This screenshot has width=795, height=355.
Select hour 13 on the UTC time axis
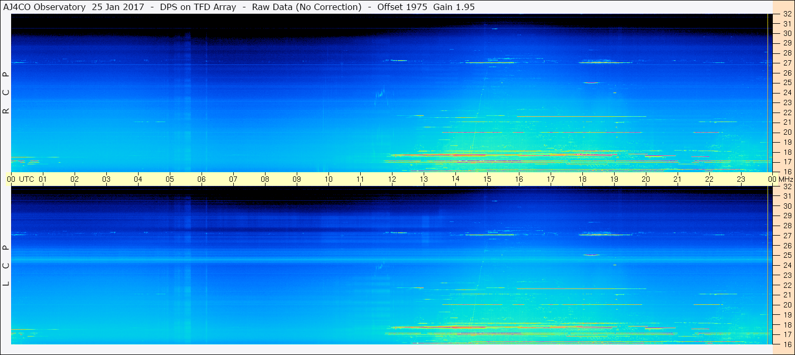[x=424, y=180]
